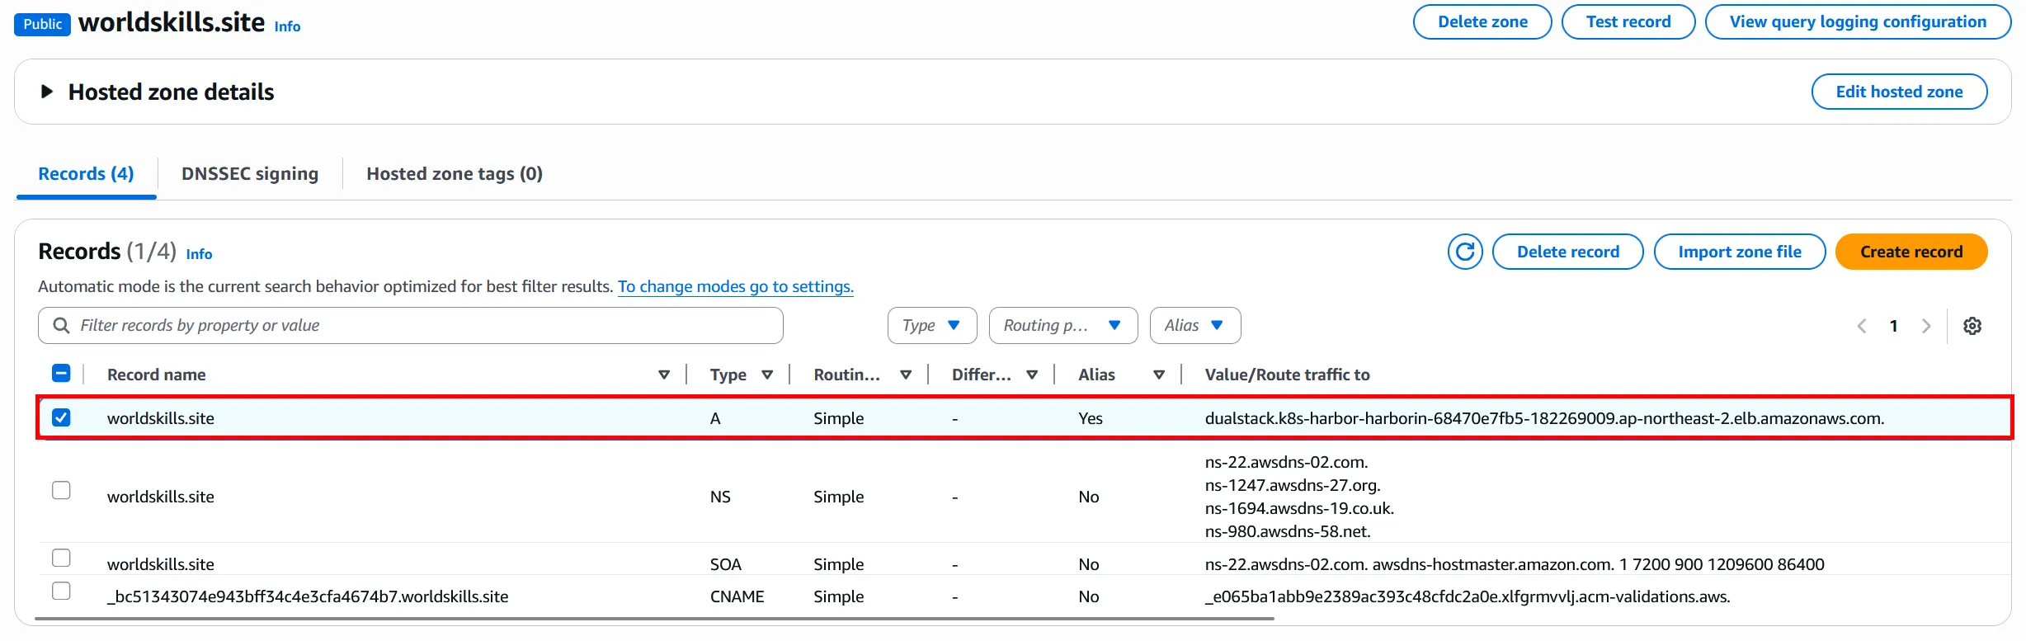This screenshot has width=2026, height=641.
Task: Open 'To change modes go to settings' link
Action: click(x=736, y=286)
